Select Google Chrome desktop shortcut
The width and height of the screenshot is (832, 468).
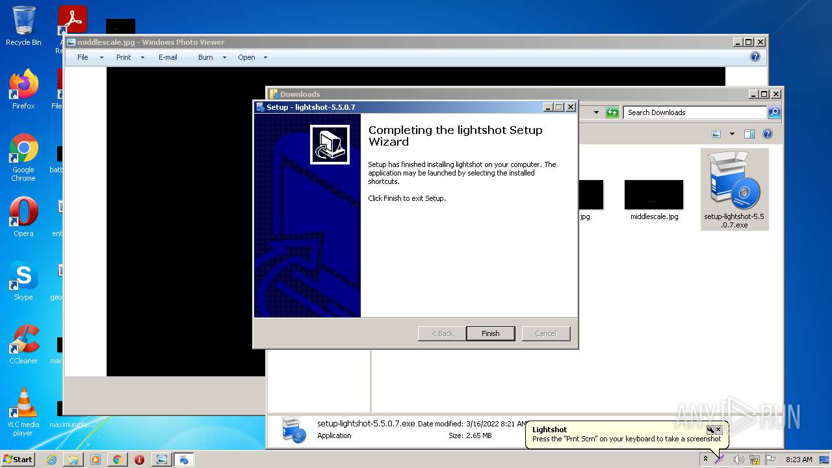[23, 157]
